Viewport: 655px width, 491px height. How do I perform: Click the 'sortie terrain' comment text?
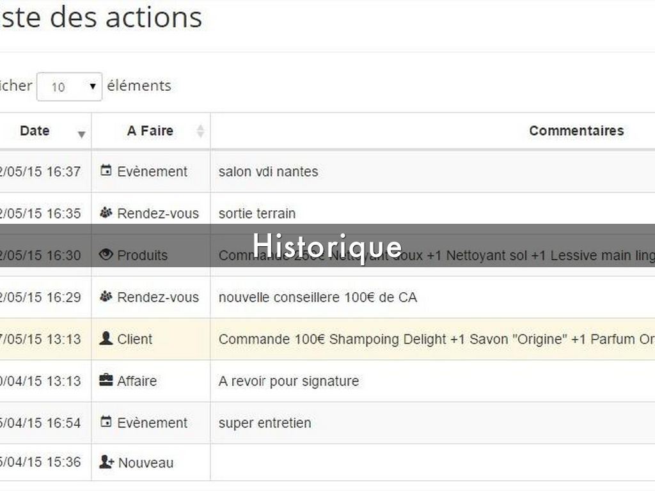(257, 214)
